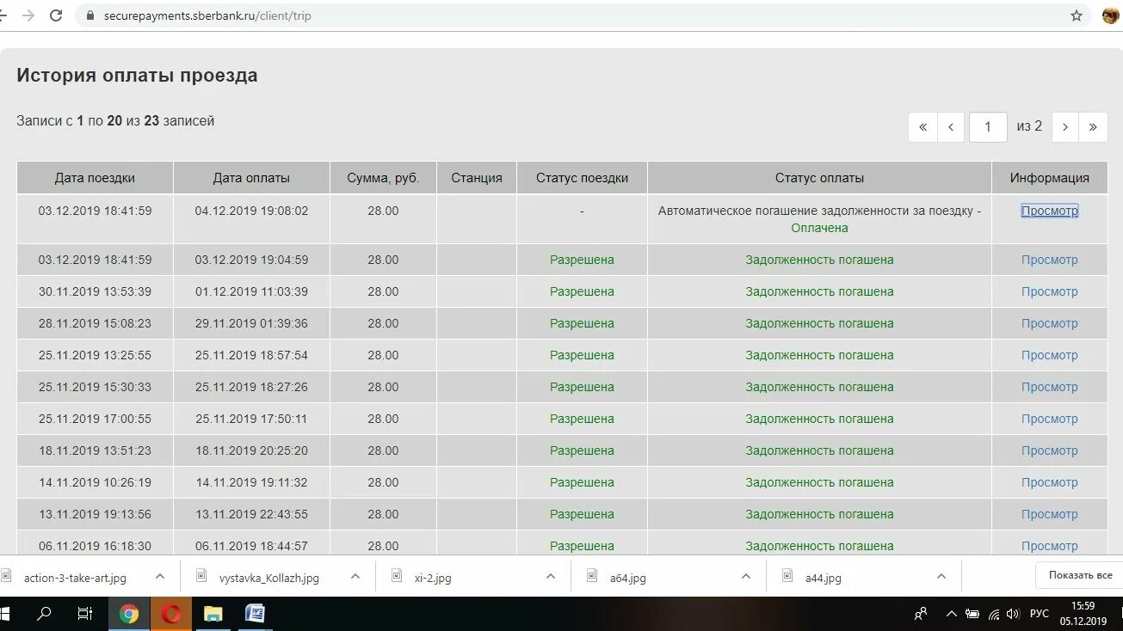Open the profile avatar in browser toolbar

[1111, 15]
